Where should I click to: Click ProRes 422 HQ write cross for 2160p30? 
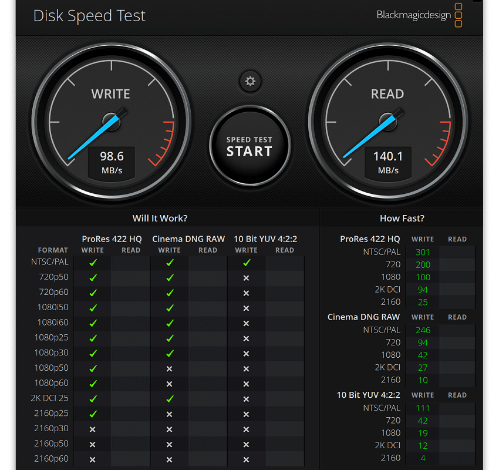pos(92,429)
